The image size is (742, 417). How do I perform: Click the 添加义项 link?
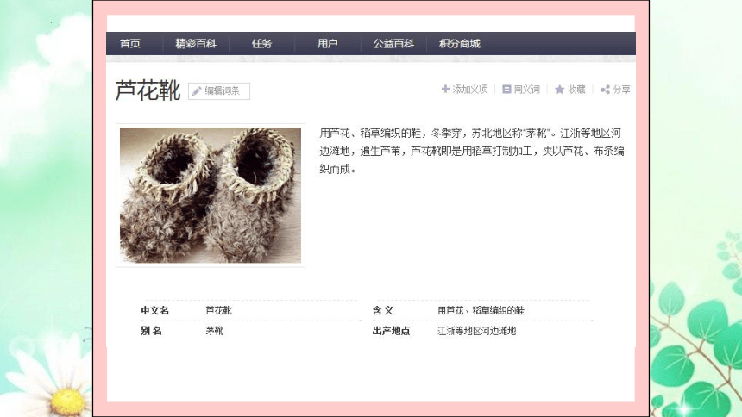click(x=470, y=90)
